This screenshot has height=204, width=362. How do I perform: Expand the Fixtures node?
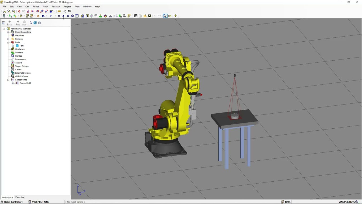tap(8, 39)
